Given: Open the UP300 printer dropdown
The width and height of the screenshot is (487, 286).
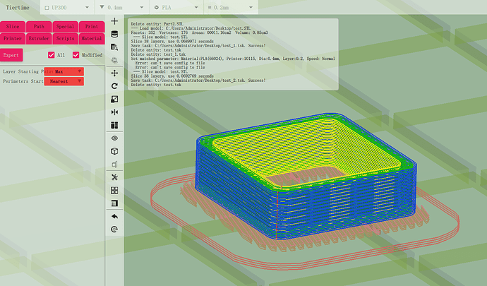Looking at the screenshot, I should [x=67, y=8].
